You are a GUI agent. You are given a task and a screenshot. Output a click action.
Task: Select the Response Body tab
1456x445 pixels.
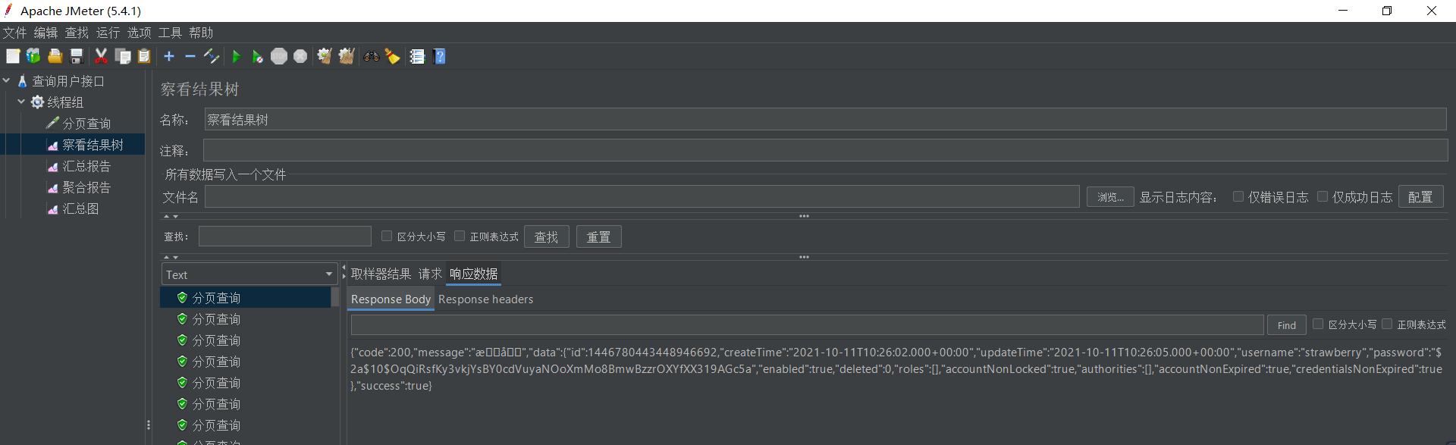tap(391, 299)
